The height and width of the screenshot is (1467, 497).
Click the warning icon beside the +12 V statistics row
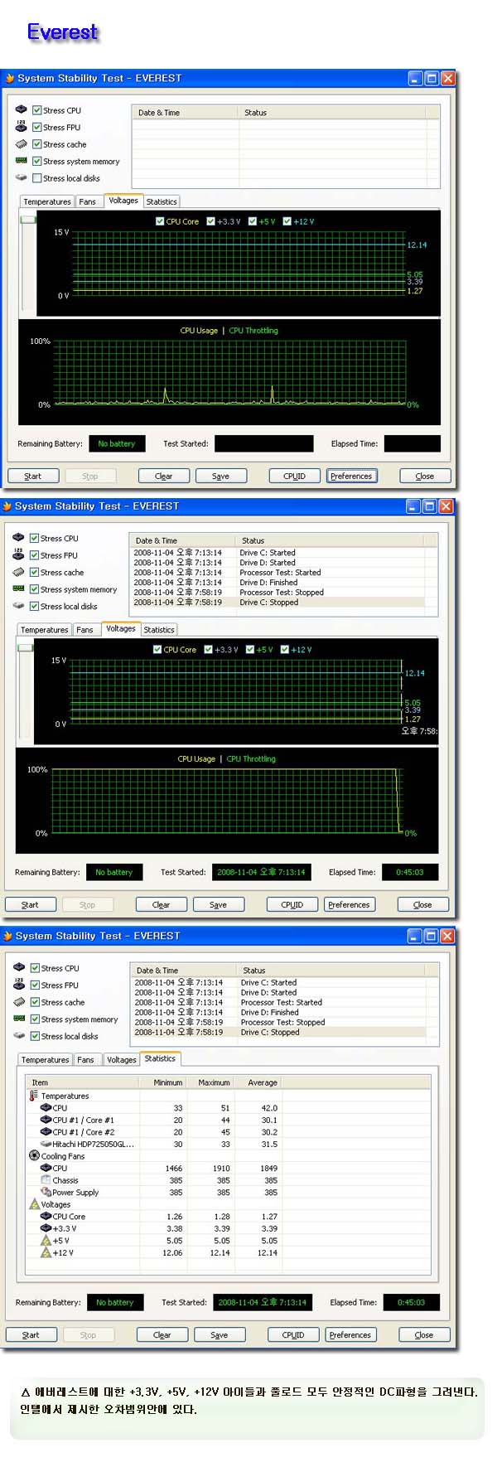pos(46,1252)
